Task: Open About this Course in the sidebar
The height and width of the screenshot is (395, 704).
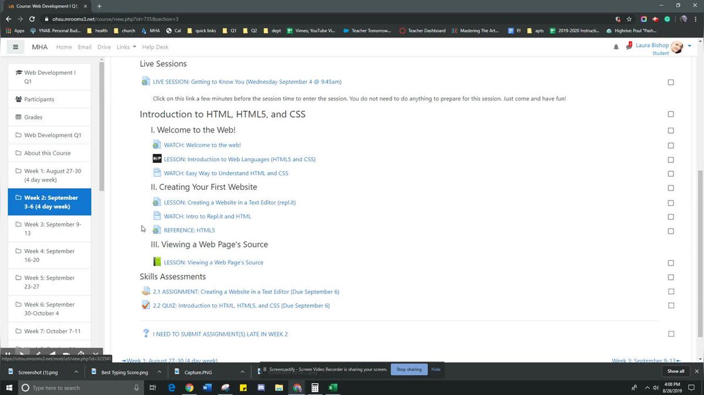Action: tap(49, 153)
